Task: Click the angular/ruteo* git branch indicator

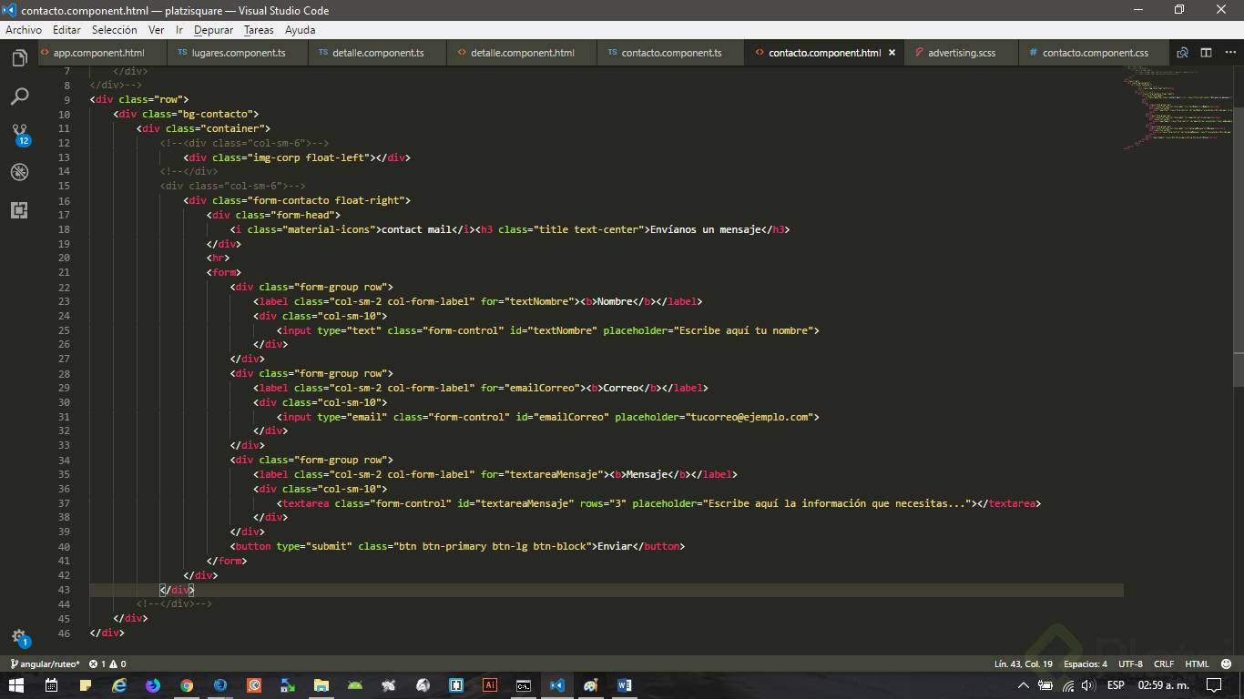Action: point(45,664)
